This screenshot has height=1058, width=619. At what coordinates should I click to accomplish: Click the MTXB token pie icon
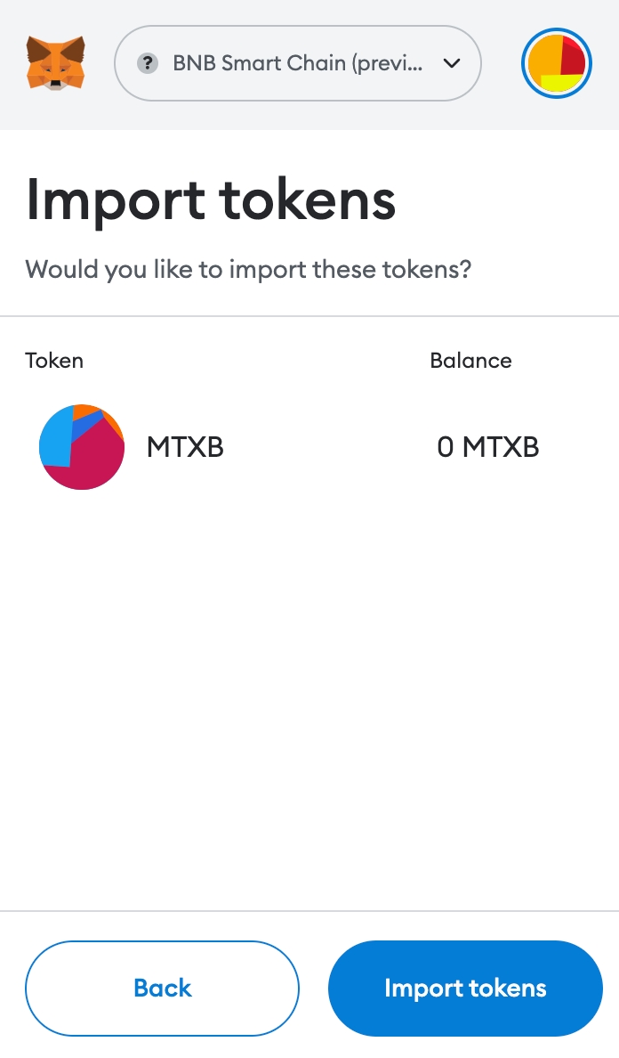(x=82, y=447)
